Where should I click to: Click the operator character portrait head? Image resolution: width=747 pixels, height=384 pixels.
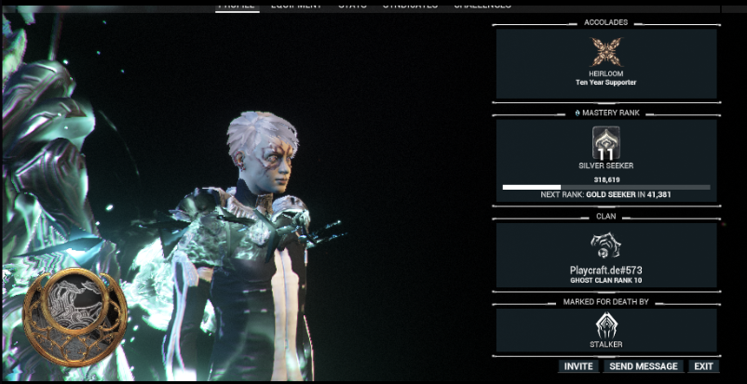(x=261, y=152)
